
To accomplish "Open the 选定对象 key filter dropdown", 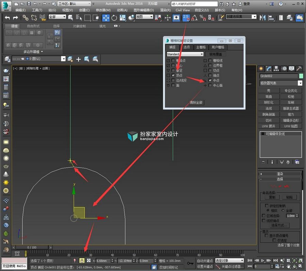I will pyautogui.click(x=230, y=260).
